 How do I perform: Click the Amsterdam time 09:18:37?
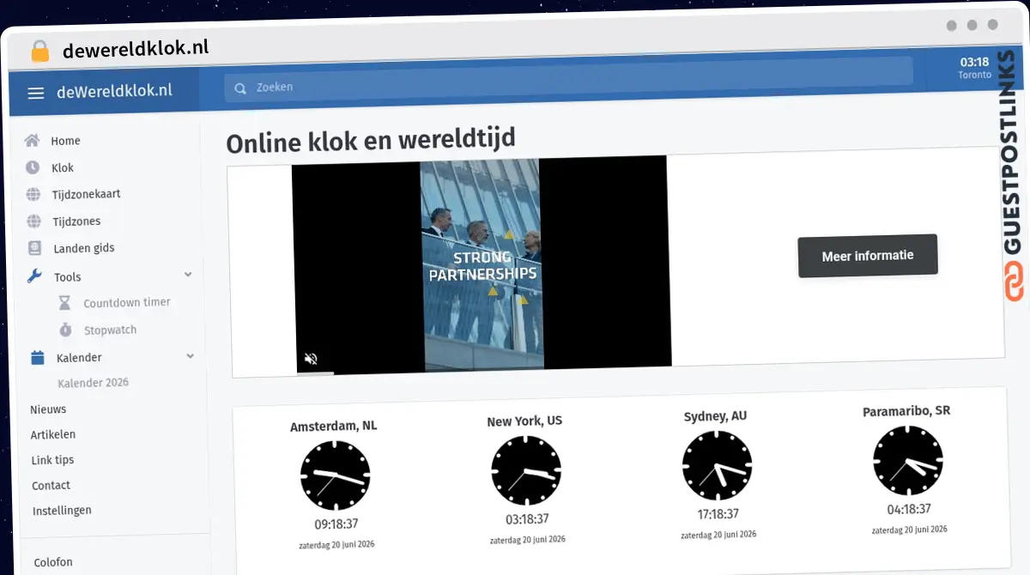pyautogui.click(x=336, y=524)
